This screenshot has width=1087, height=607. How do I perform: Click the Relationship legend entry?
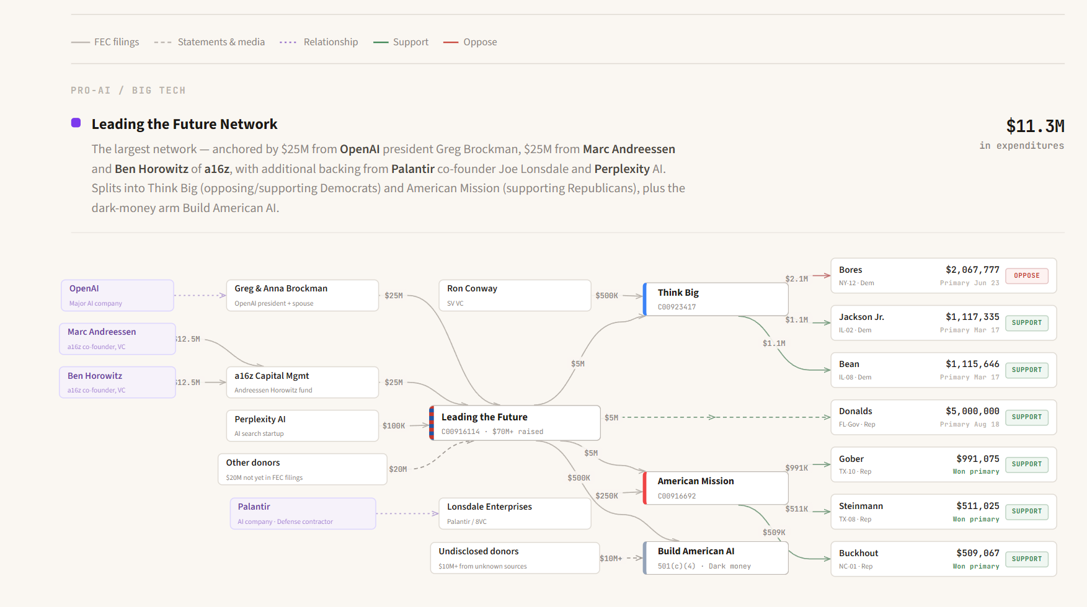(319, 42)
